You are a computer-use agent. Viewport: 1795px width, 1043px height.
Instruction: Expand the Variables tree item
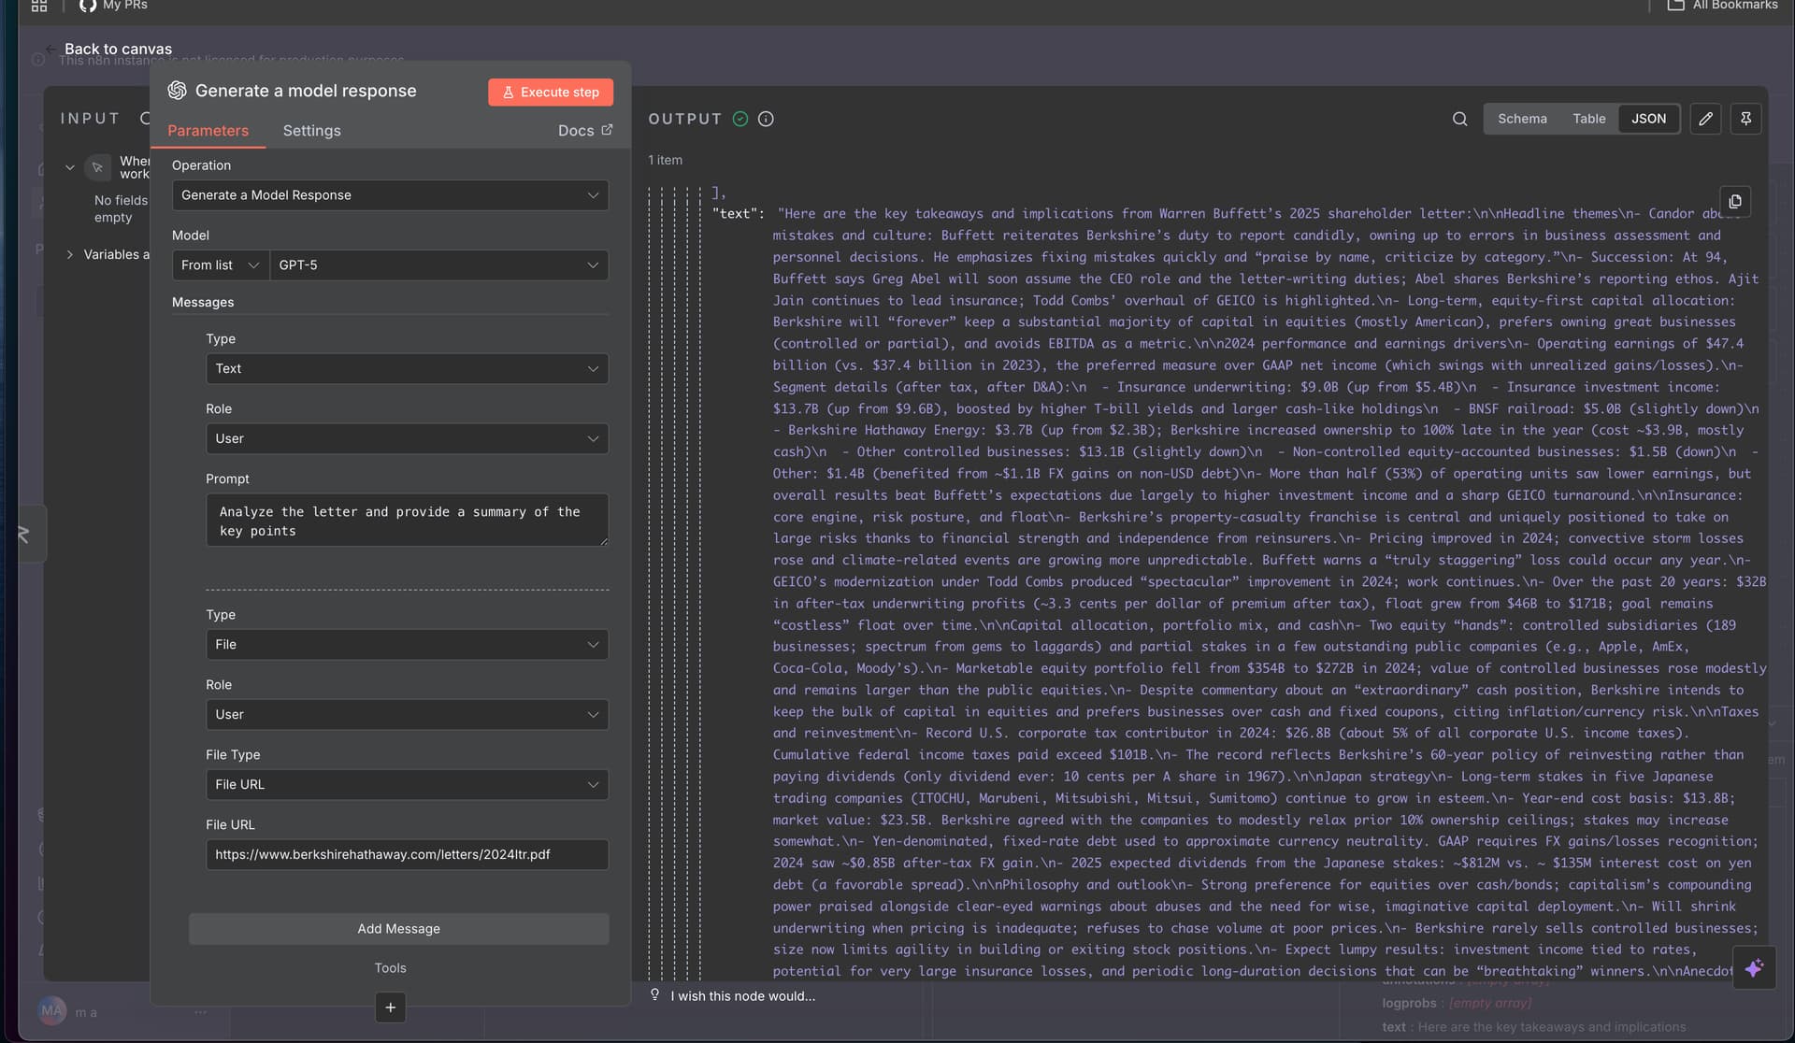[x=70, y=254]
